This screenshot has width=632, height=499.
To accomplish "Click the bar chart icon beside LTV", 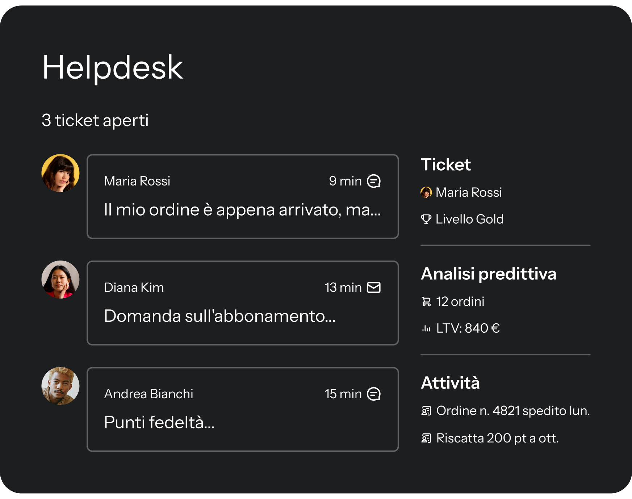I will 426,328.
